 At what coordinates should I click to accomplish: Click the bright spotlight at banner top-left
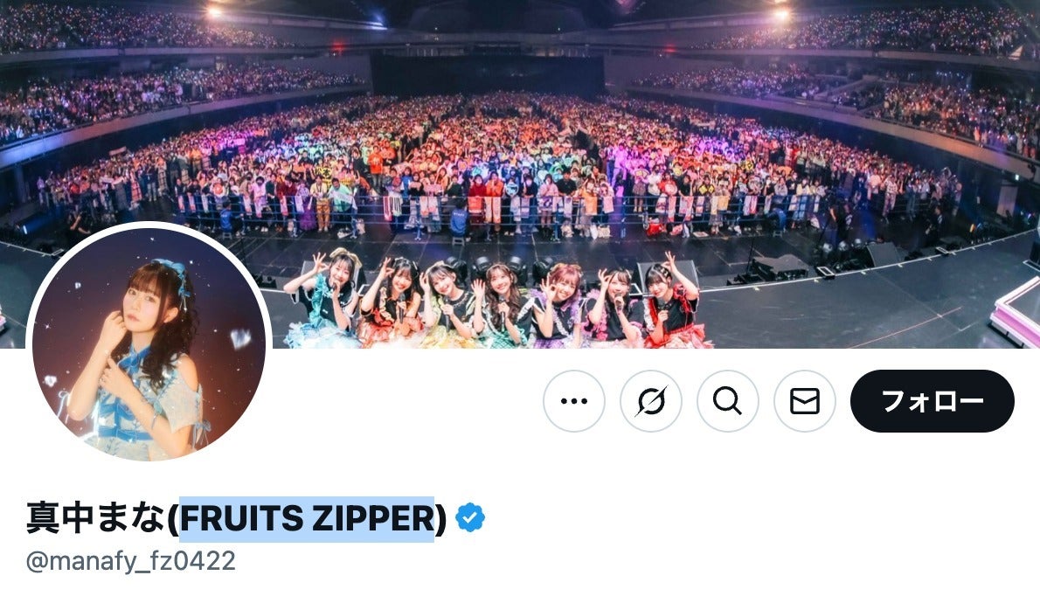pos(213,11)
